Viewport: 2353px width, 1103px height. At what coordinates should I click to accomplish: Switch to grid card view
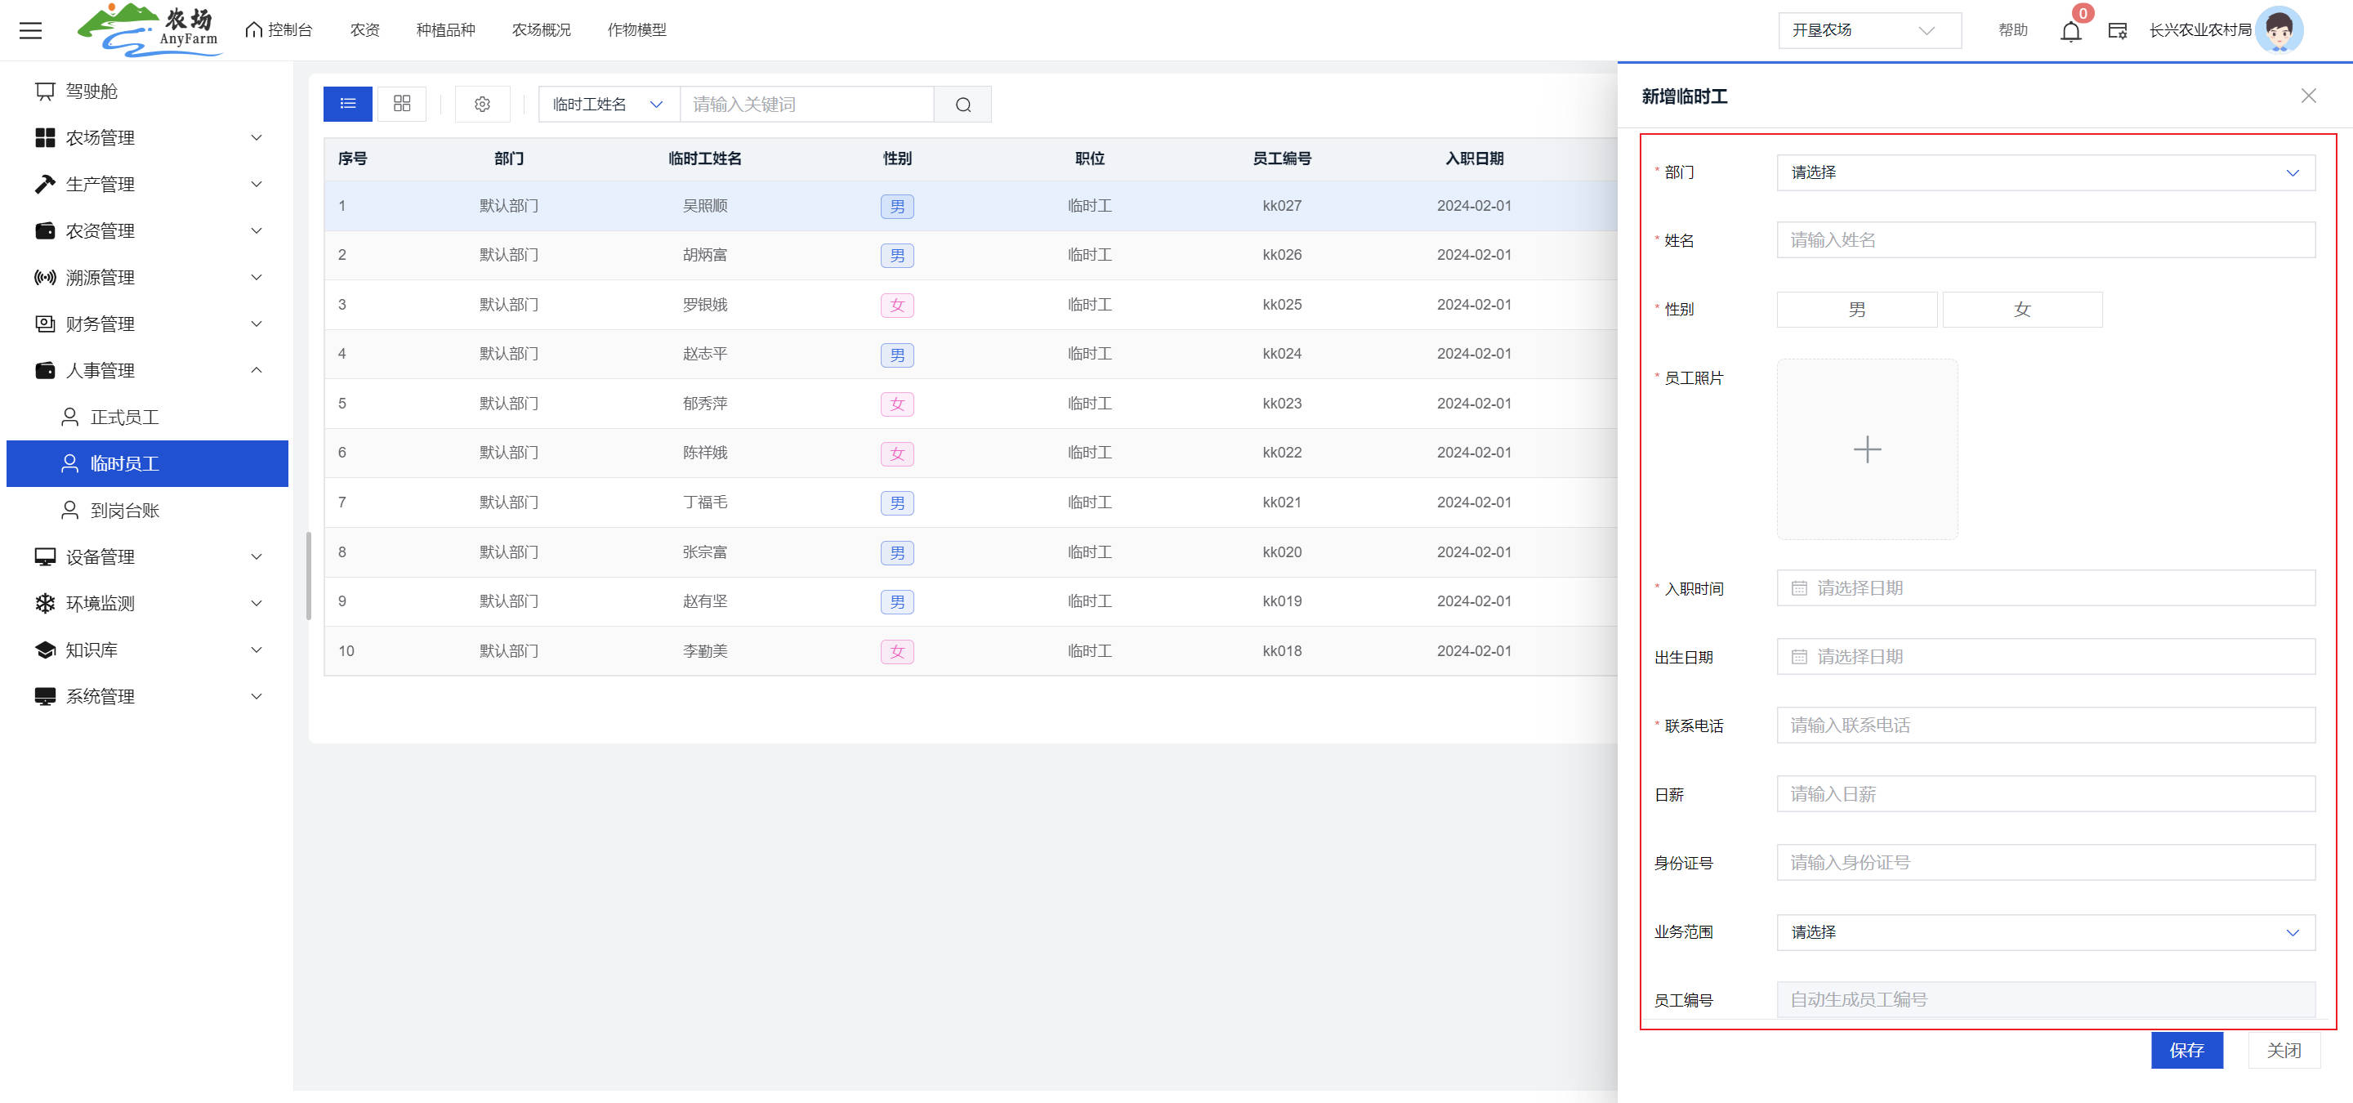[x=402, y=104]
